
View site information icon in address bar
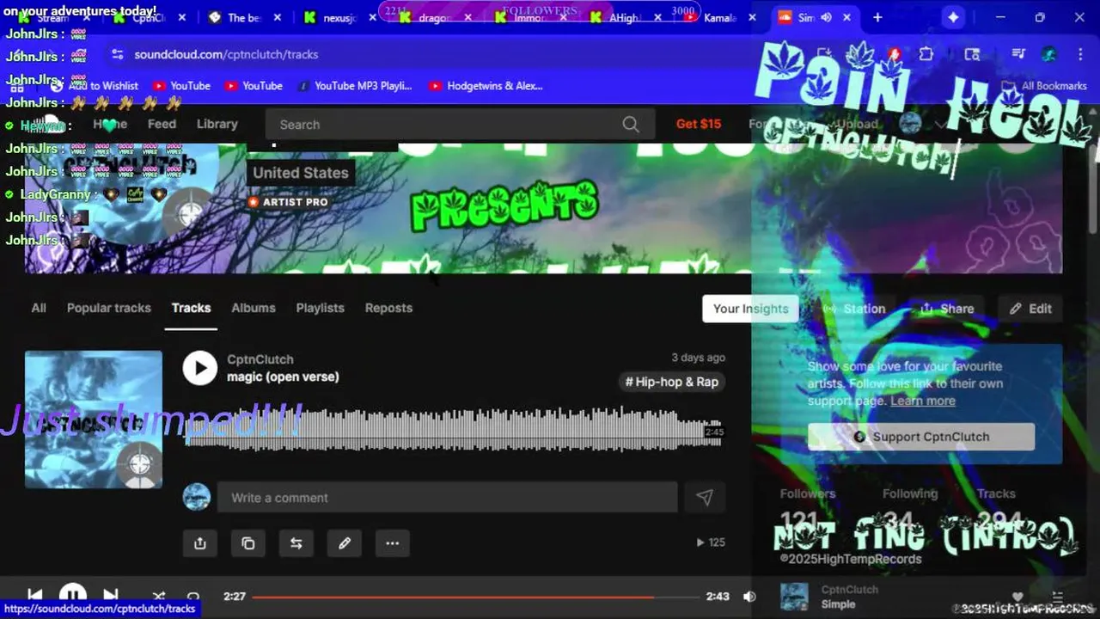click(117, 54)
